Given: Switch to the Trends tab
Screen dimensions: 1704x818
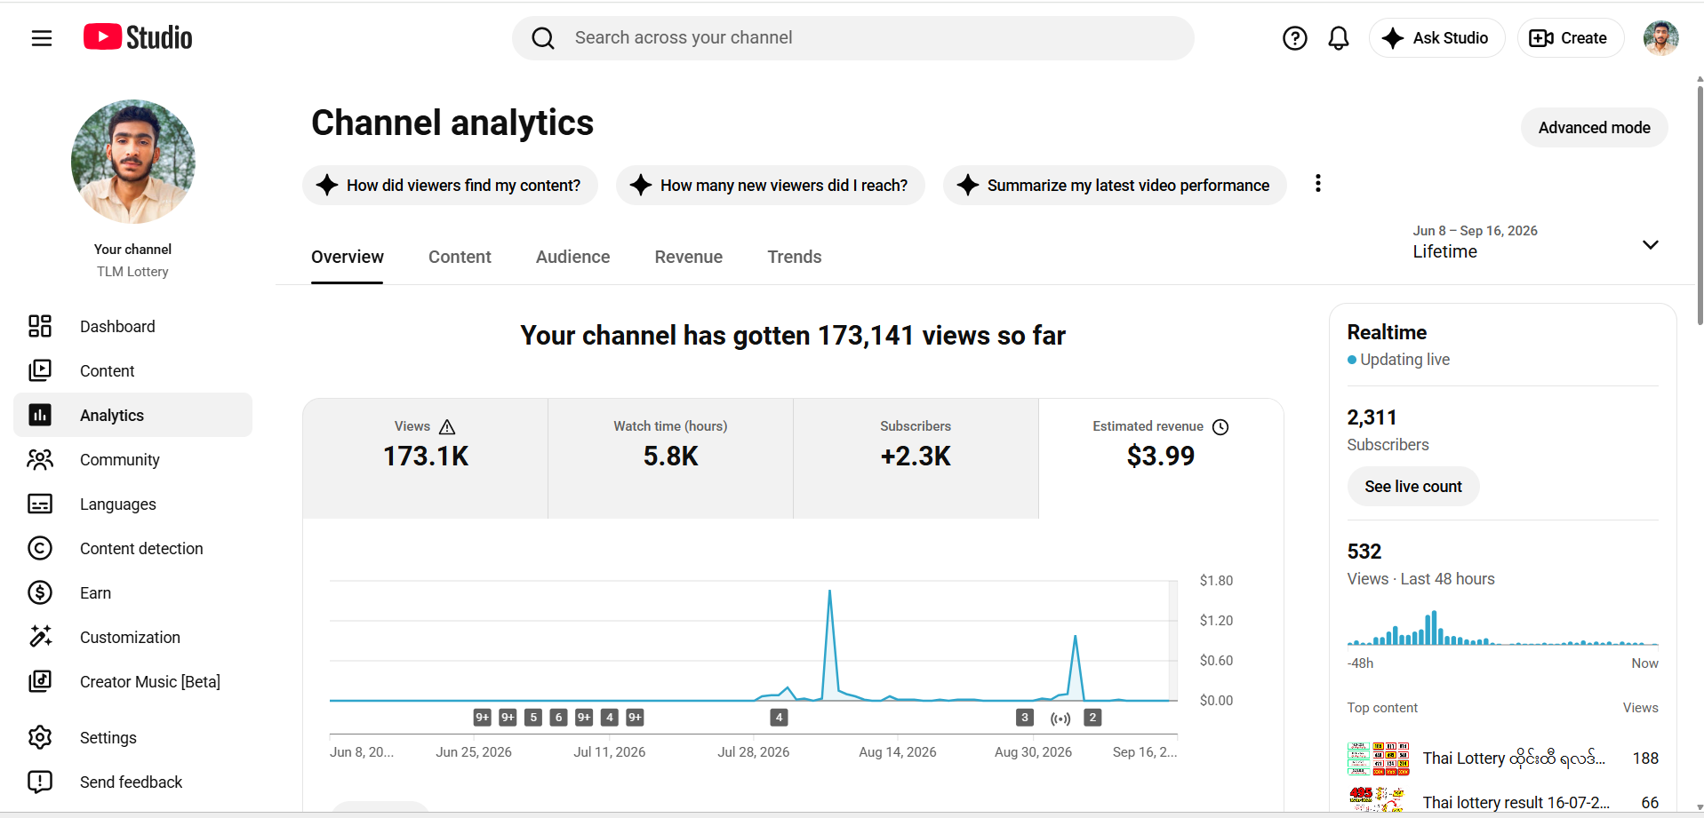Looking at the screenshot, I should (x=795, y=257).
